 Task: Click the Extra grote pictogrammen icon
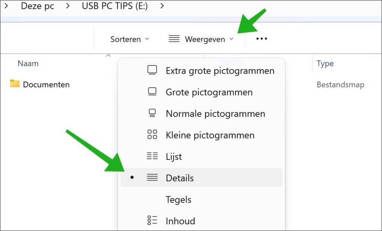(x=152, y=70)
